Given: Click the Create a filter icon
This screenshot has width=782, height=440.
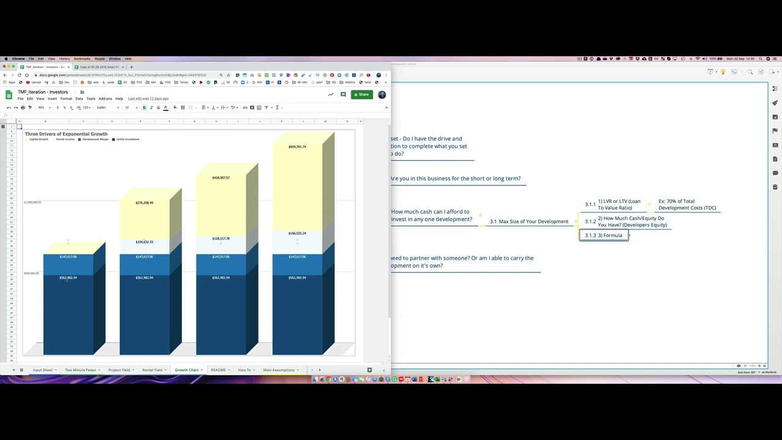Looking at the screenshot, I should click(266, 108).
